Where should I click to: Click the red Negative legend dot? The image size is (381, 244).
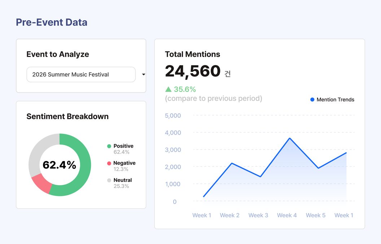point(109,163)
